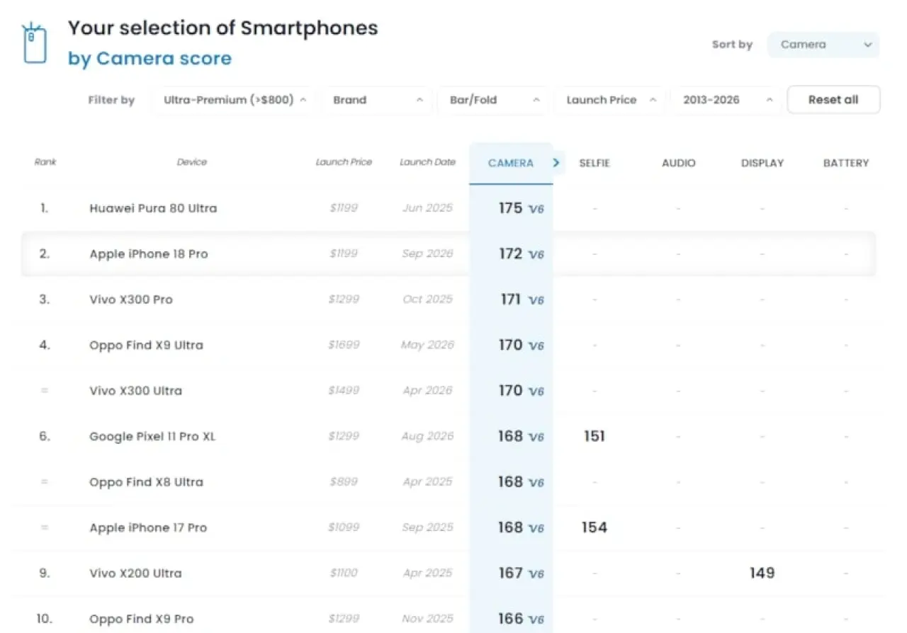Open the Brand filter dropdown
Viewport: 907px width, 633px height.
click(376, 100)
